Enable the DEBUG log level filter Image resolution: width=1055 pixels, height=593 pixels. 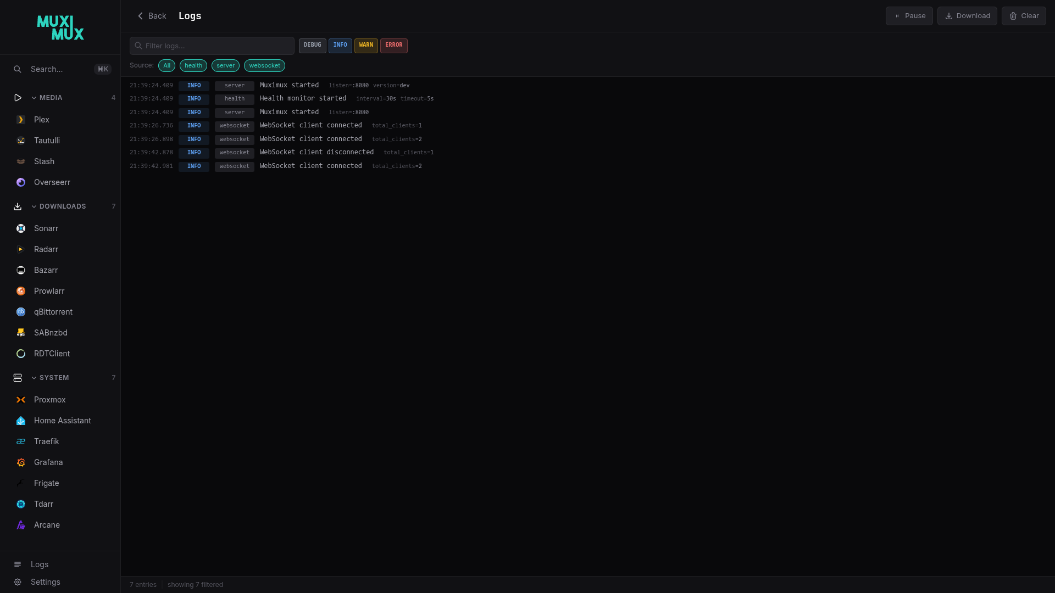(312, 46)
